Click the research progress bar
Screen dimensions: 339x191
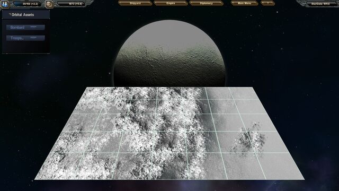pyautogui.click(x=28, y=4)
